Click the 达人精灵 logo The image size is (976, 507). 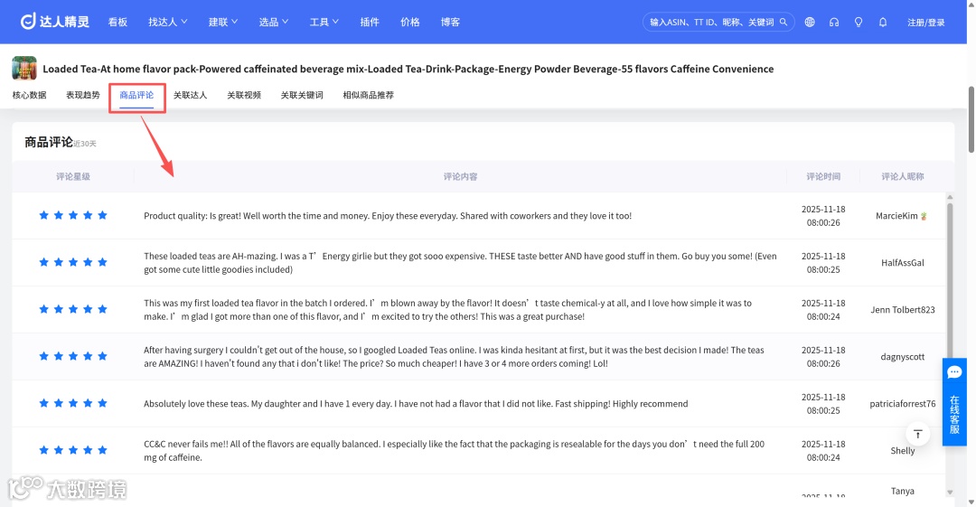55,22
